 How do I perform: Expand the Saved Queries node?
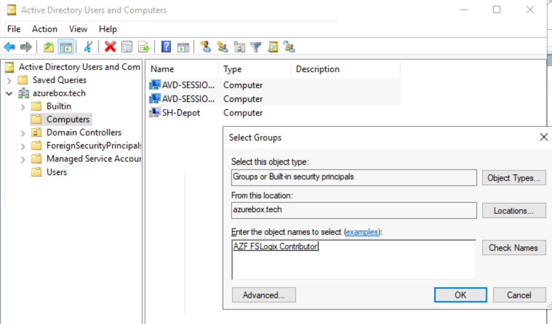9,80
